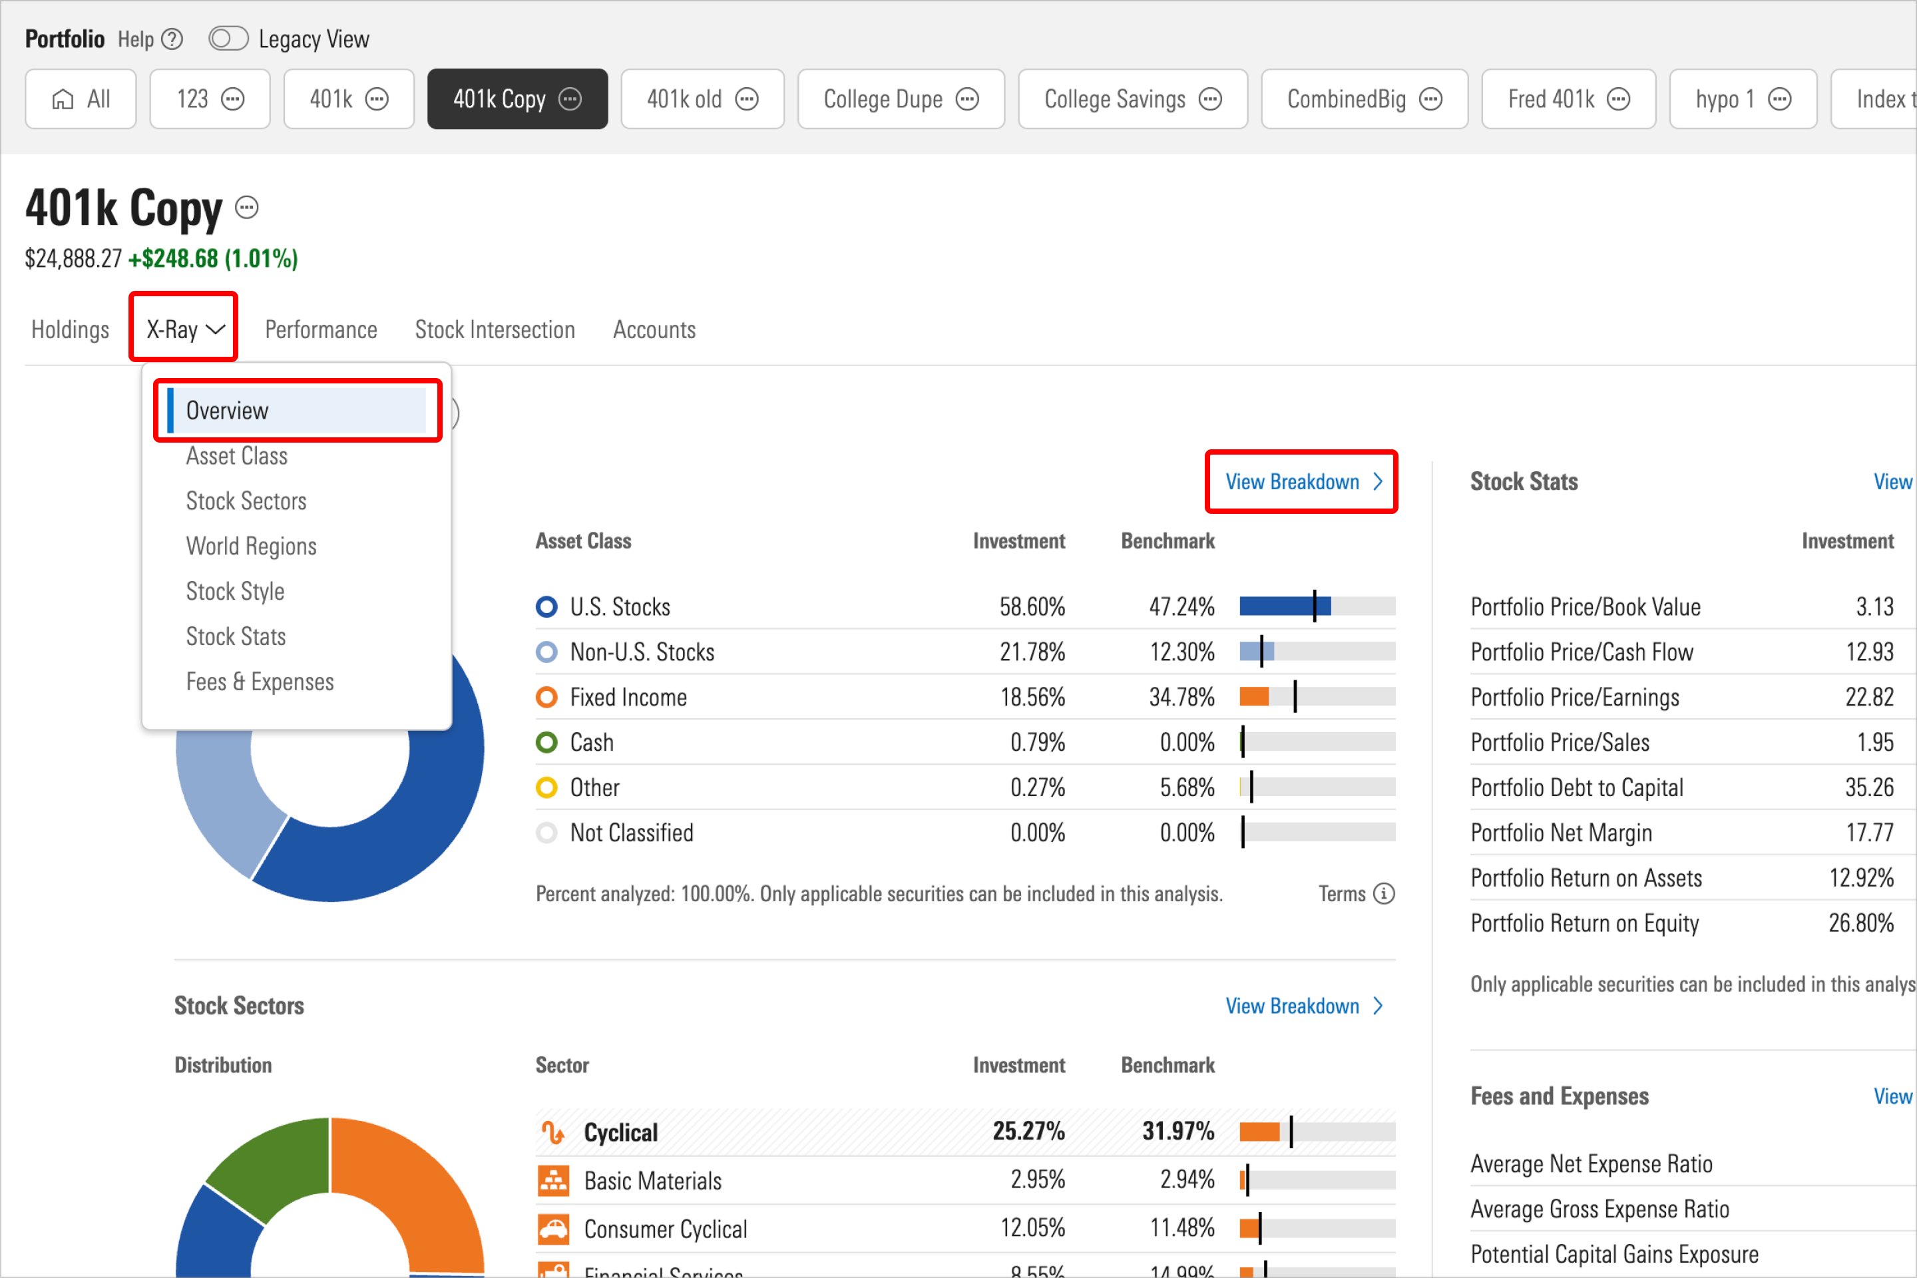Enable the Legacy View toggle
The height and width of the screenshot is (1278, 1917).
[228, 37]
